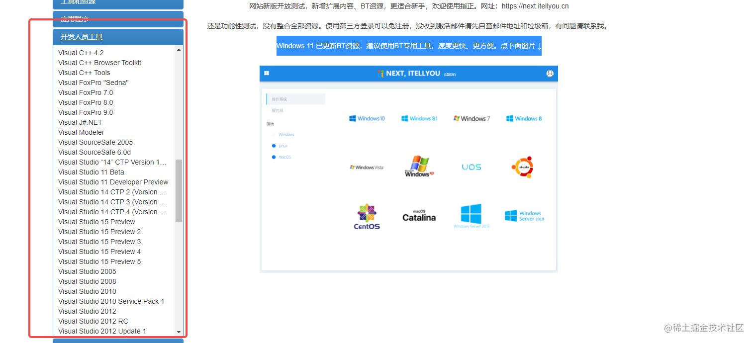754x343 pixels.
Task: Click the user profile icon in banner
Action: 550,74
